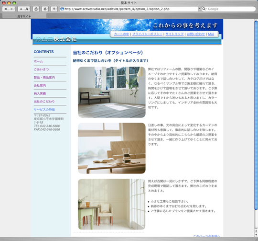Viewport: 258px width, 241px height.
Task: Open 製品・商品案内 in the contents menu
Action: click(x=44, y=78)
